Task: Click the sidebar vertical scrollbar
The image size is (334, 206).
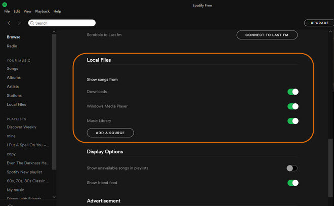Action: tap(54, 101)
